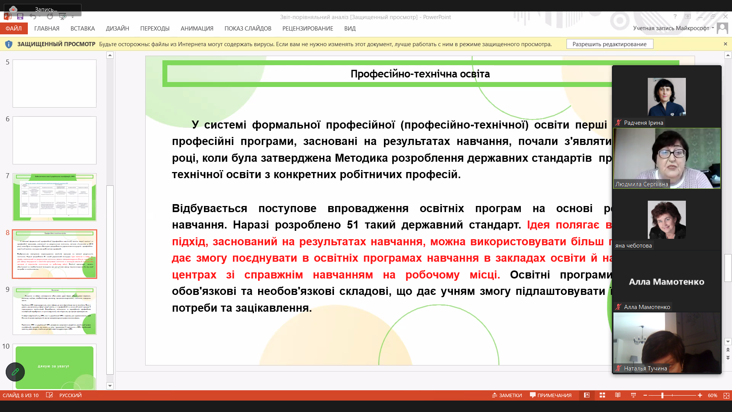Switch to Reading view icon
Image resolution: width=732 pixels, height=412 pixels.
point(618,395)
